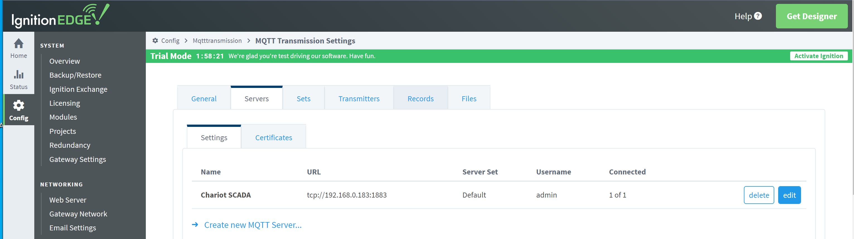Click the Name column header
Screen dimensions: 854x239
pos(211,172)
